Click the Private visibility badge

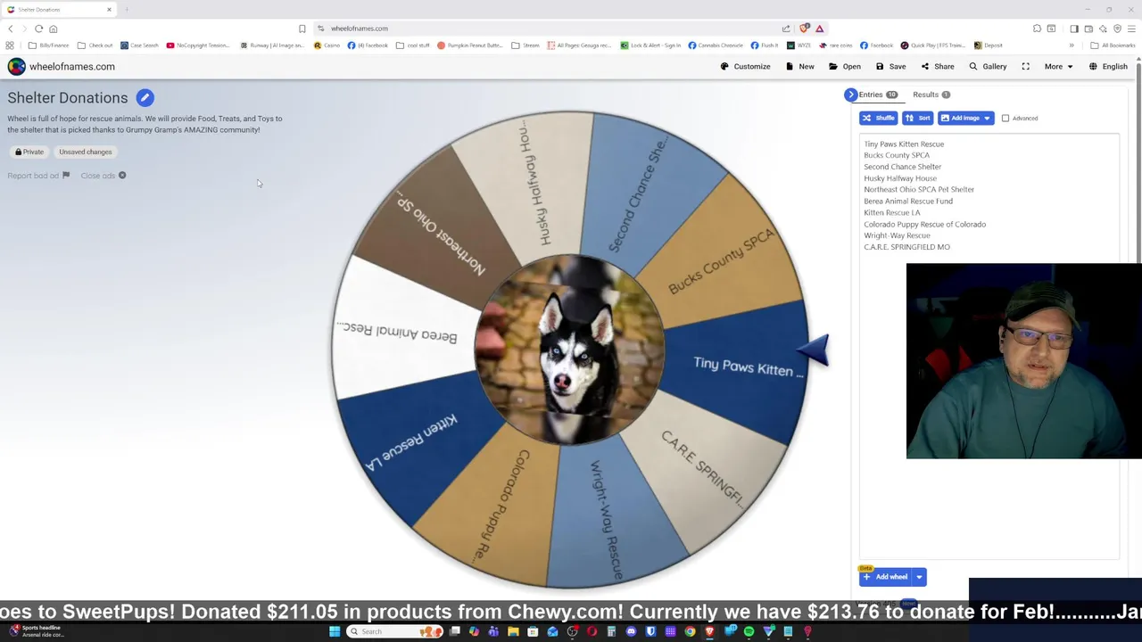[x=29, y=152]
